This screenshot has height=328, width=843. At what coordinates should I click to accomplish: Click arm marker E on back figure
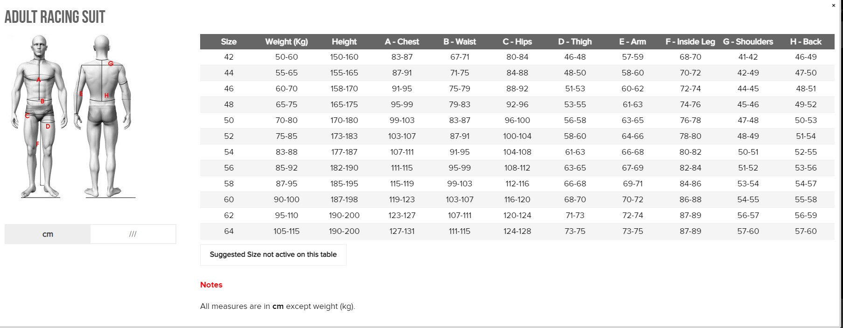click(x=81, y=94)
